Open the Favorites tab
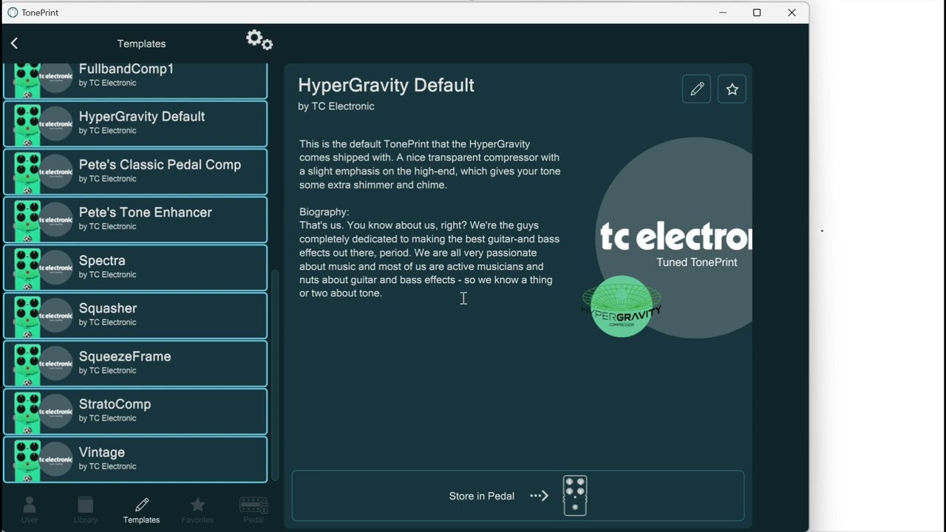 coord(197,510)
